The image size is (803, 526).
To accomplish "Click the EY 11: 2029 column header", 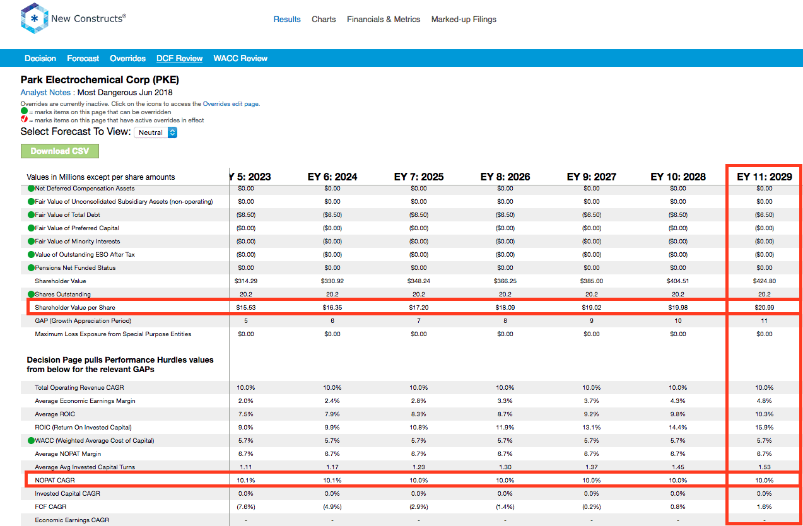I will pos(765,177).
